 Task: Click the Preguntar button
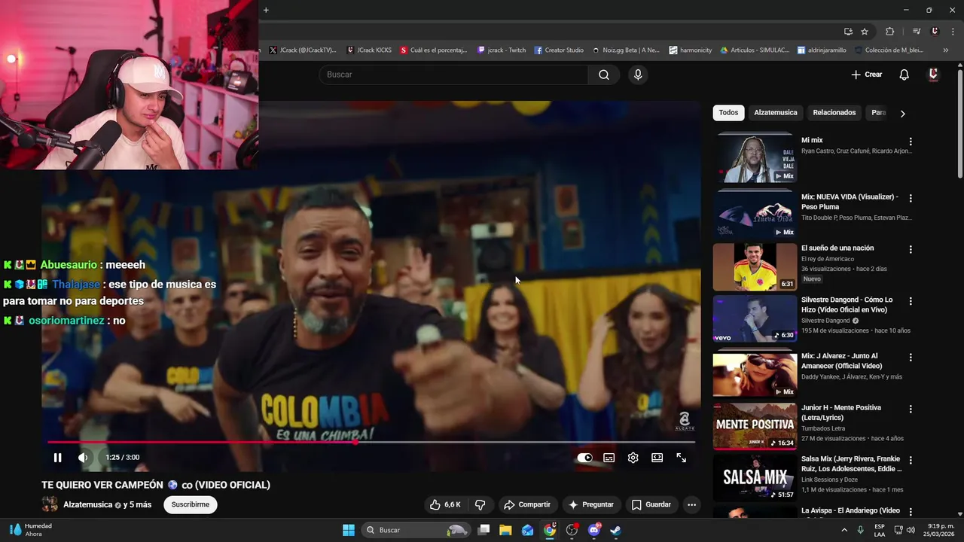coord(591,504)
